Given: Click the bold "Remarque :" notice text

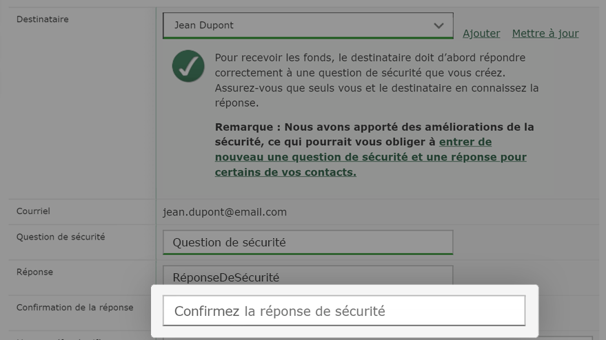Looking at the screenshot, I should (248, 127).
